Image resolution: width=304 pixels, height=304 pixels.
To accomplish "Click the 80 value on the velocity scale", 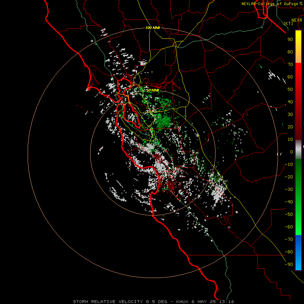I will [290, 52].
